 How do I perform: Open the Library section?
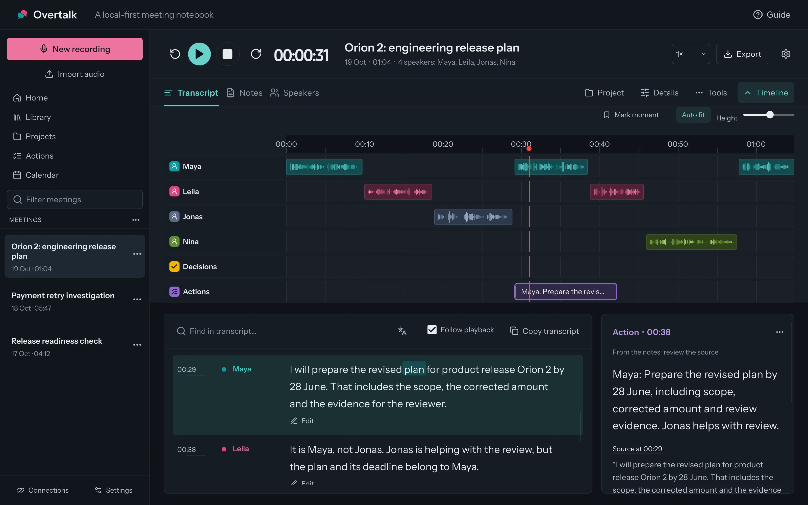click(x=32, y=117)
